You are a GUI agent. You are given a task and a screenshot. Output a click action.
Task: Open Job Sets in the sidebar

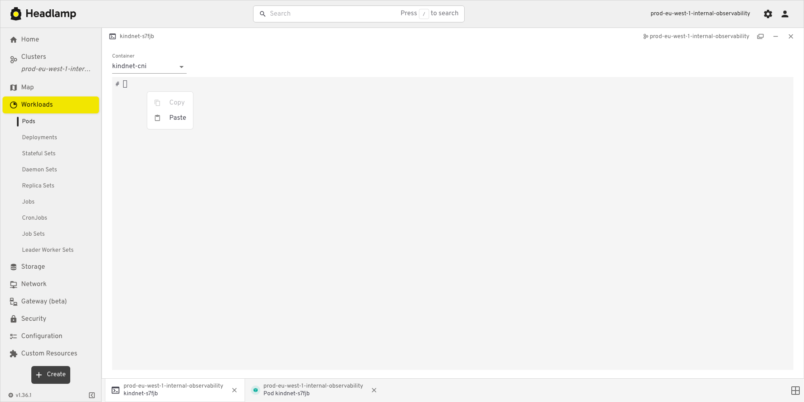tap(33, 234)
